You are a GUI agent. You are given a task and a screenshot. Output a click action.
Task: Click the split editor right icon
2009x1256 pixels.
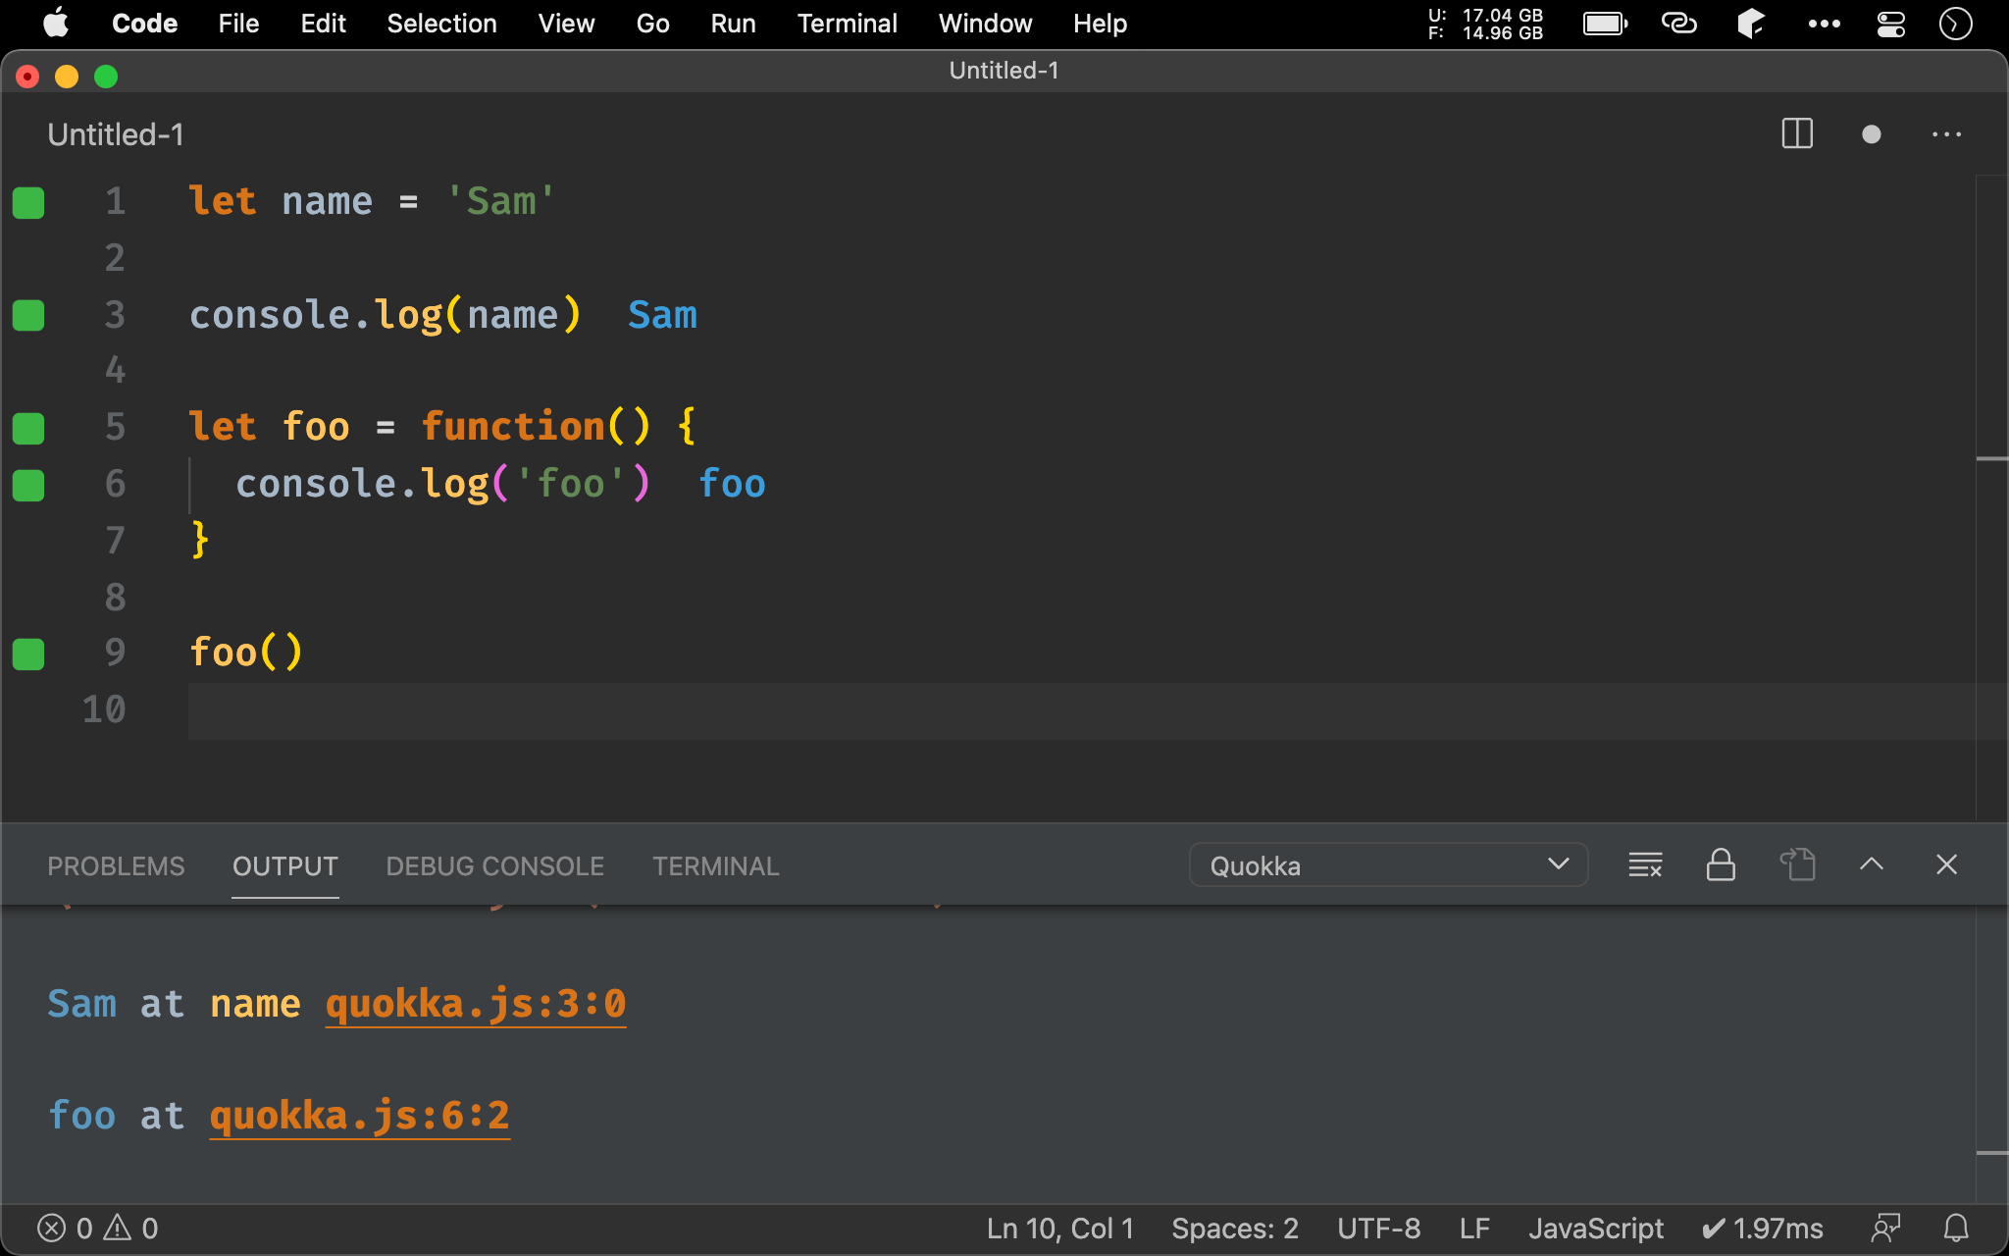pyautogui.click(x=1796, y=133)
